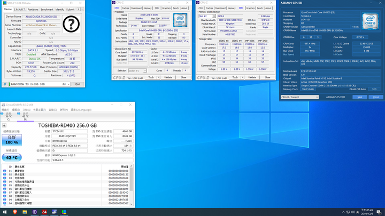385x216 pixels.
Task: Click the status orb of SMART row 01
Action: click(4, 171)
